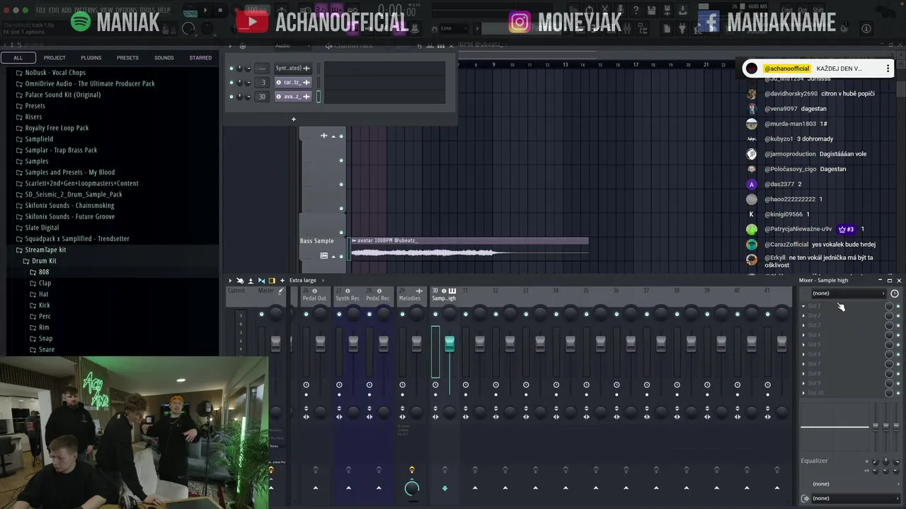The image size is (906, 509).
Task: Add a new channel with rack plus button
Action: coord(294,119)
